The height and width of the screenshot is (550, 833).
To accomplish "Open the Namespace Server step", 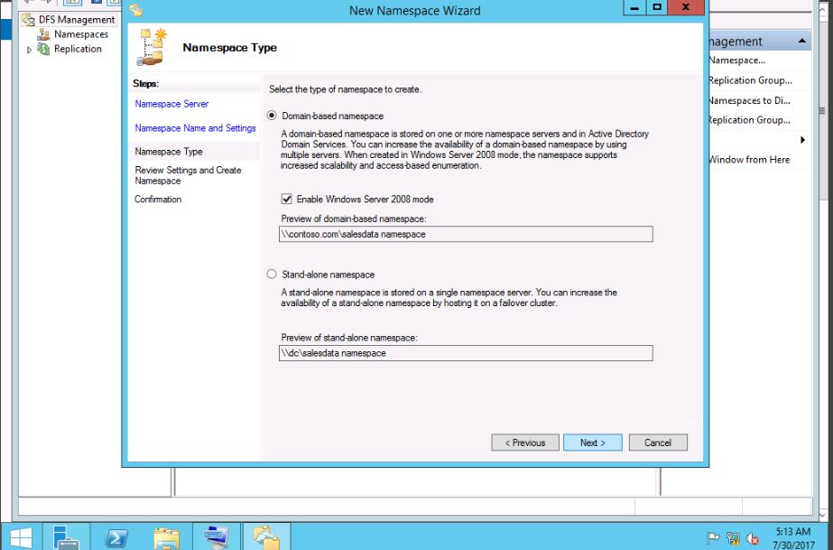I will 171,104.
